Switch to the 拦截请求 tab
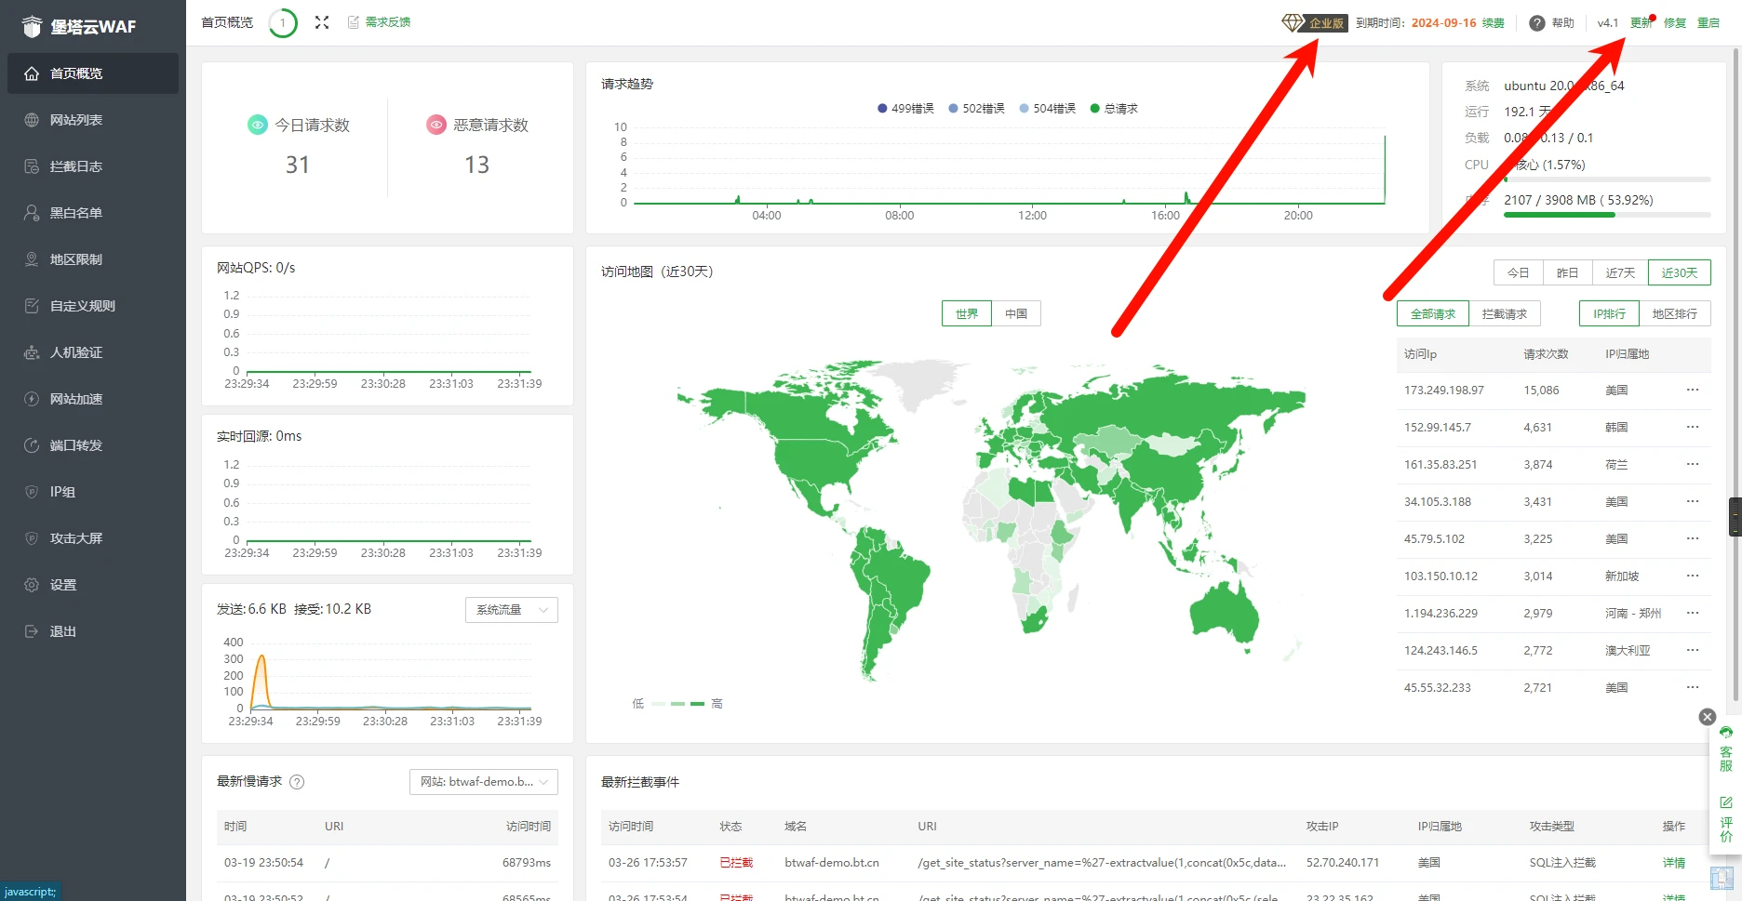 coord(1504,314)
